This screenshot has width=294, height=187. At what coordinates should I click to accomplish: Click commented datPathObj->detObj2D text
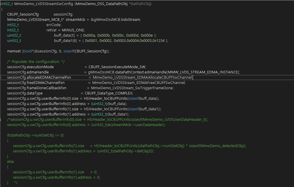(x=133, y=151)
